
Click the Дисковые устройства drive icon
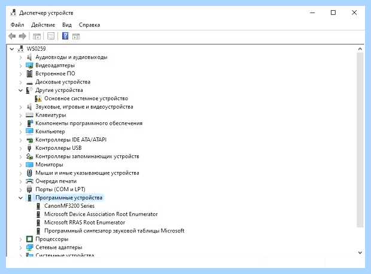pos(29,82)
